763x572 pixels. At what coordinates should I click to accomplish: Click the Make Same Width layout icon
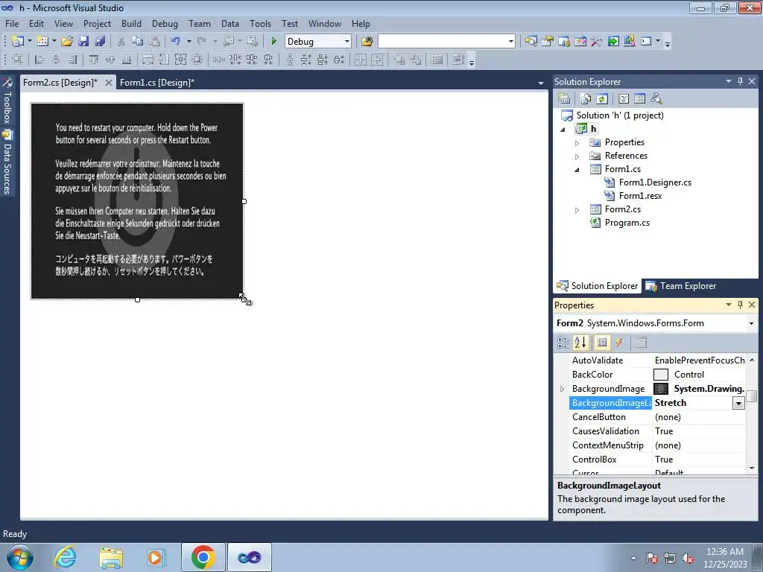148,60
